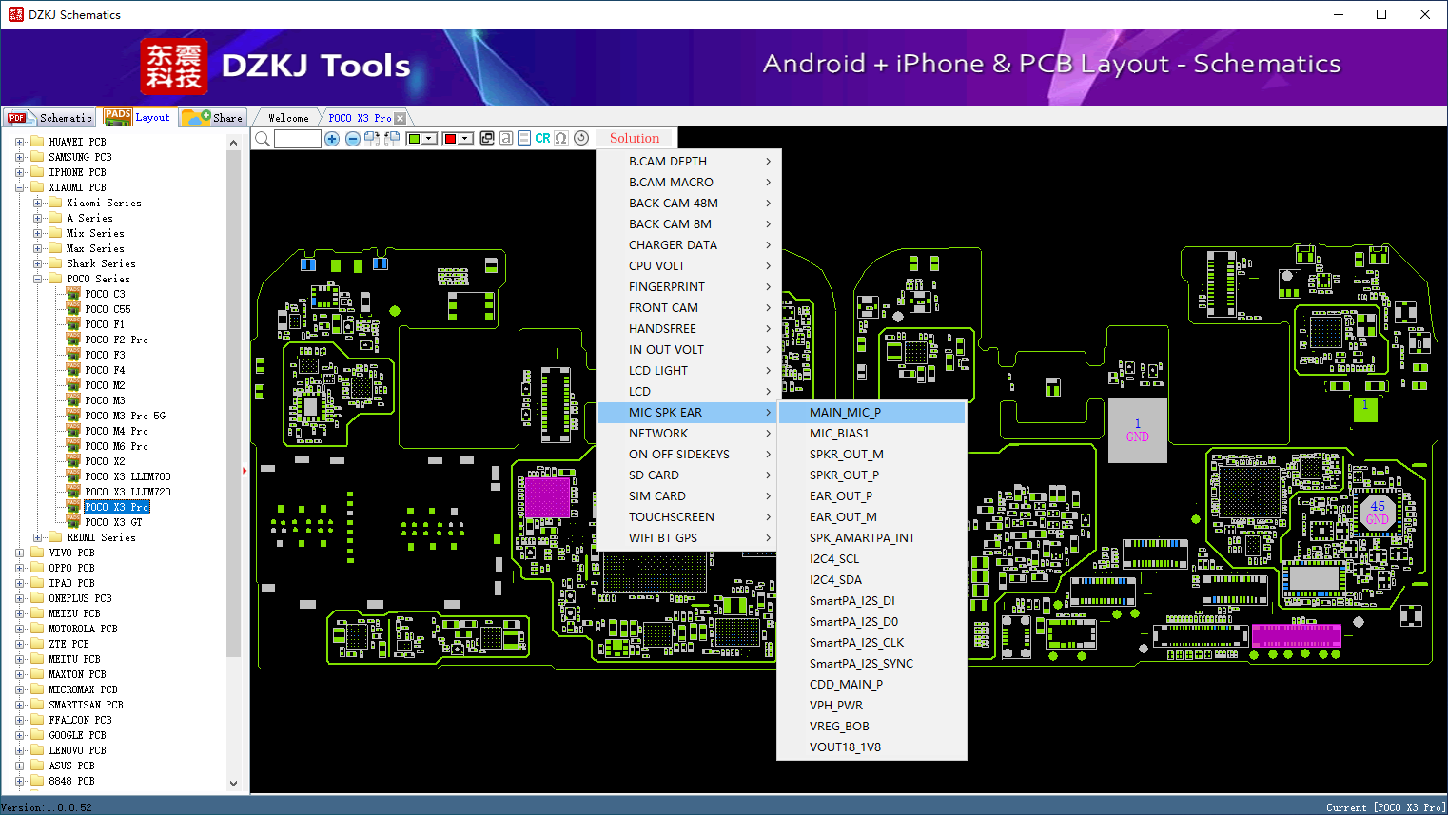Click the toolbar search input field
1448x815 pixels.
(298, 139)
